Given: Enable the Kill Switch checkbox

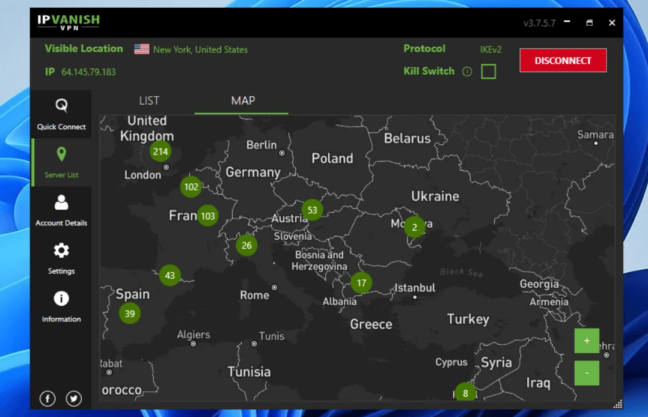Looking at the screenshot, I should pyautogui.click(x=489, y=72).
